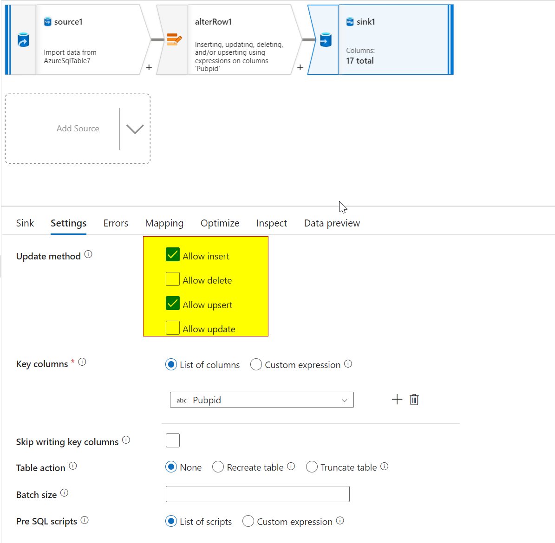Delete the Pubpid key column with trash icon
The image size is (555, 543).
point(414,399)
